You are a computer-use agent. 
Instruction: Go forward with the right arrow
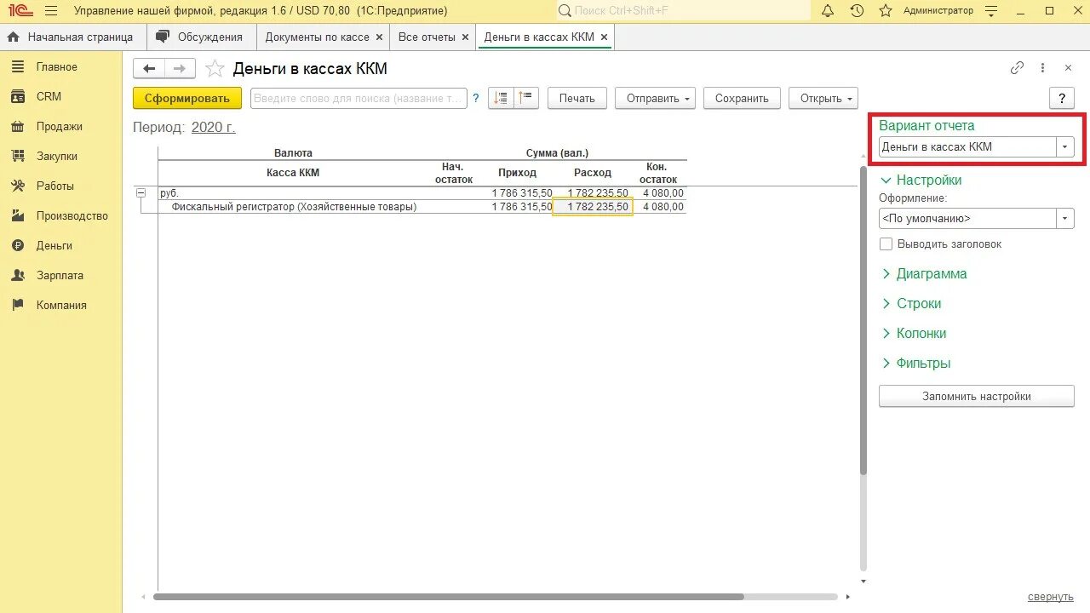coord(180,69)
